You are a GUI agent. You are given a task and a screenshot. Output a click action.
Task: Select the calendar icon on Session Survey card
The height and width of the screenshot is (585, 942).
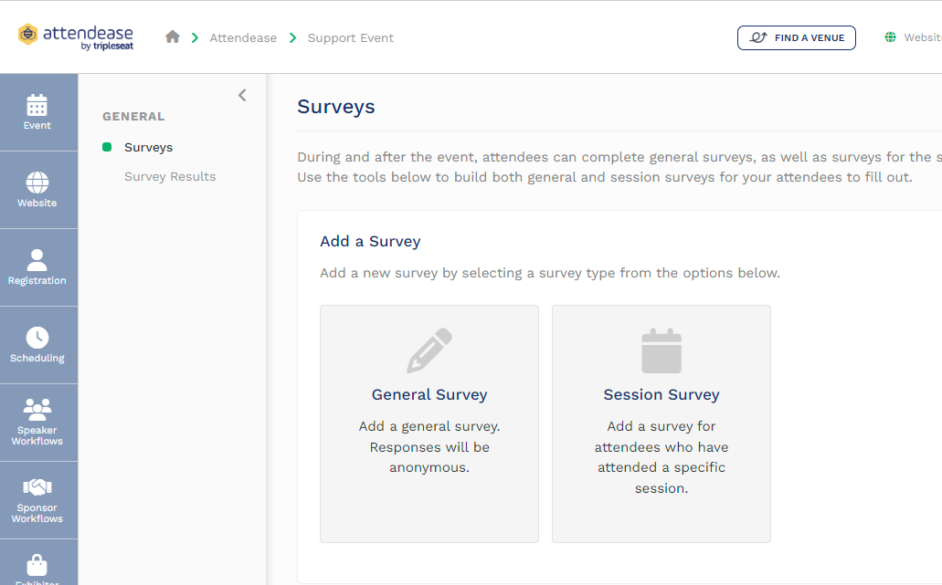click(x=661, y=350)
